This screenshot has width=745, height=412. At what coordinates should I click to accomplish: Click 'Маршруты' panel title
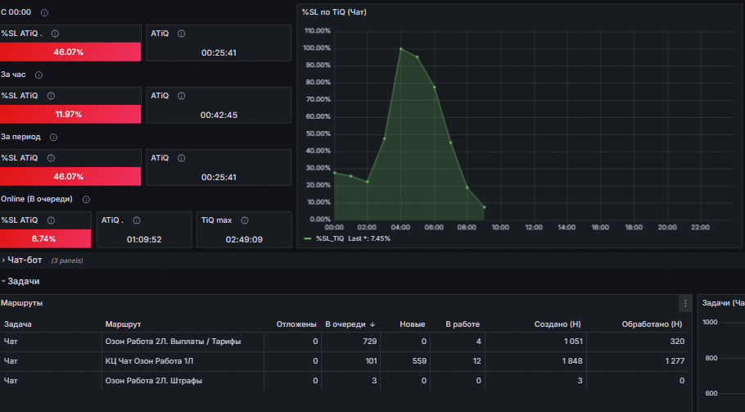click(x=22, y=303)
